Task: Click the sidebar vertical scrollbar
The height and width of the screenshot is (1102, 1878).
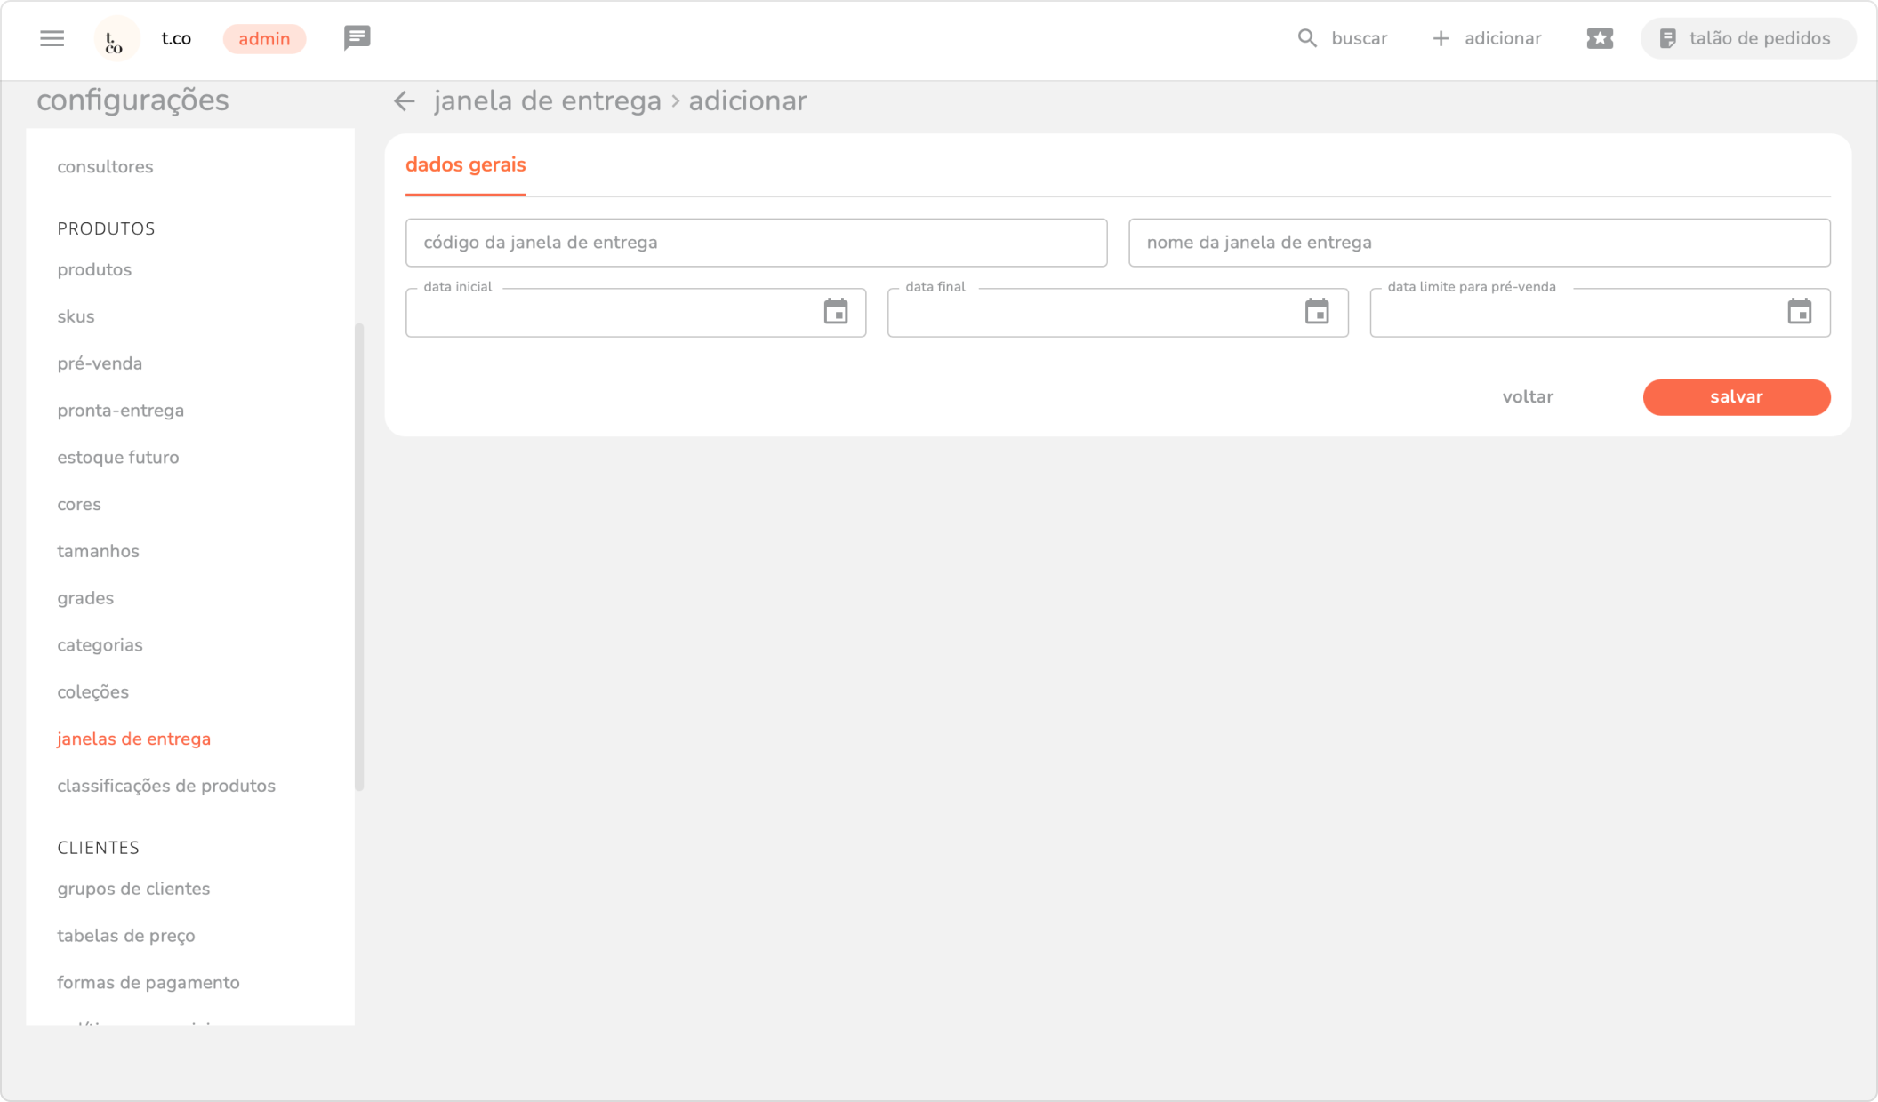Action: pyautogui.click(x=359, y=556)
